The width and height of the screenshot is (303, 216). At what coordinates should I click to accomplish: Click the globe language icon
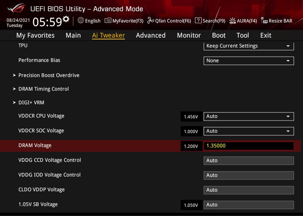[x=81, y=20]
